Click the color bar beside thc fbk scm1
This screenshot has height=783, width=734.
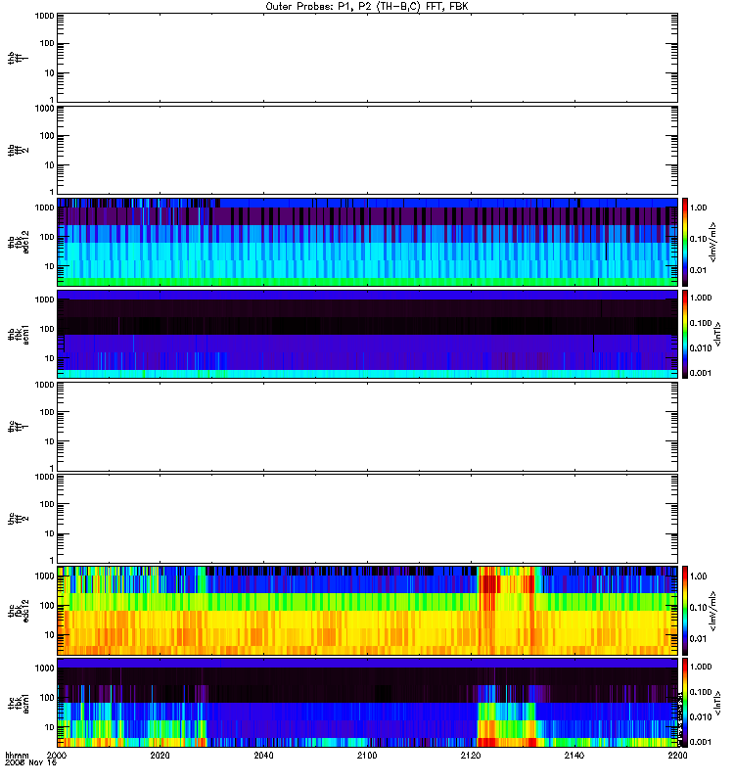point(685,703)
